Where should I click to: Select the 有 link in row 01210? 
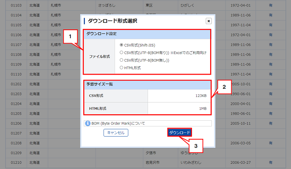[271, 163]
